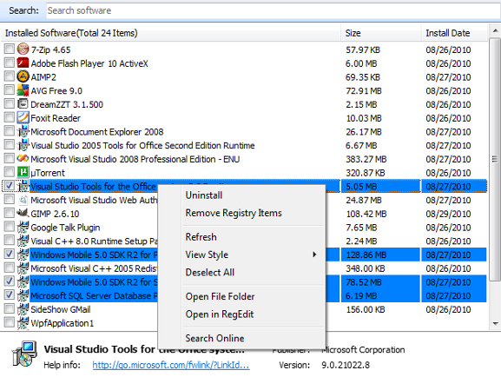Click the DreamZZT 3.1.500 icon
The height and width of the screenshot is (377, 501).
[23, 104]
